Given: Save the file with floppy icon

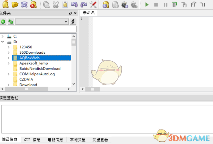Looking at the screenshot, I should [24, 5].
